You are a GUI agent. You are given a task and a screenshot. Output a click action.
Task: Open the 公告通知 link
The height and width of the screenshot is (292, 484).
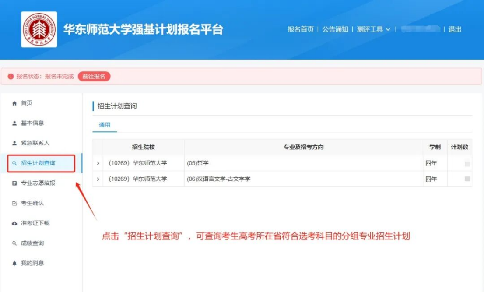pyautogui.click(x=335, y=29)
